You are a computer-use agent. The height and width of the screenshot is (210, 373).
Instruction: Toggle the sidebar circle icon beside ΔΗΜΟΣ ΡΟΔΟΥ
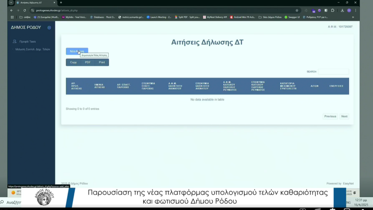pos(49,27)
